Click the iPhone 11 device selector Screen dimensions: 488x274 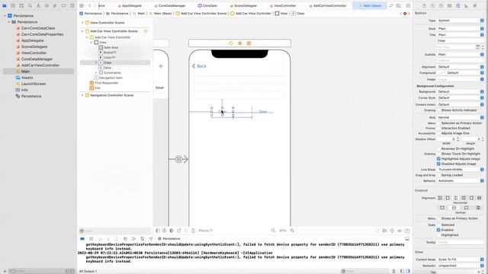[205, 231]
